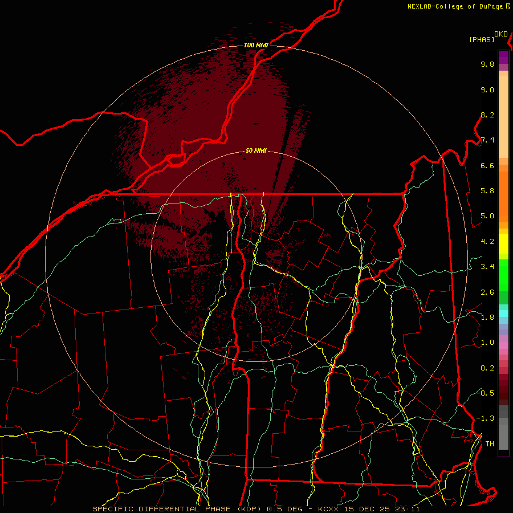
Task: Click the yellow band of the color scale
Action: click(503, 244)
